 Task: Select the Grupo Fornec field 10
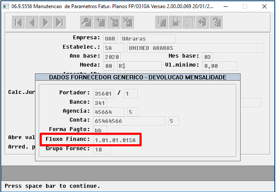pos(102,150)
